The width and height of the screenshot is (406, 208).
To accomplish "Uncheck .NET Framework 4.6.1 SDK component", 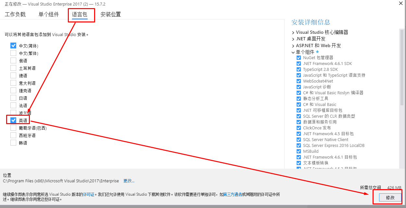I will (x=299, y=63).
